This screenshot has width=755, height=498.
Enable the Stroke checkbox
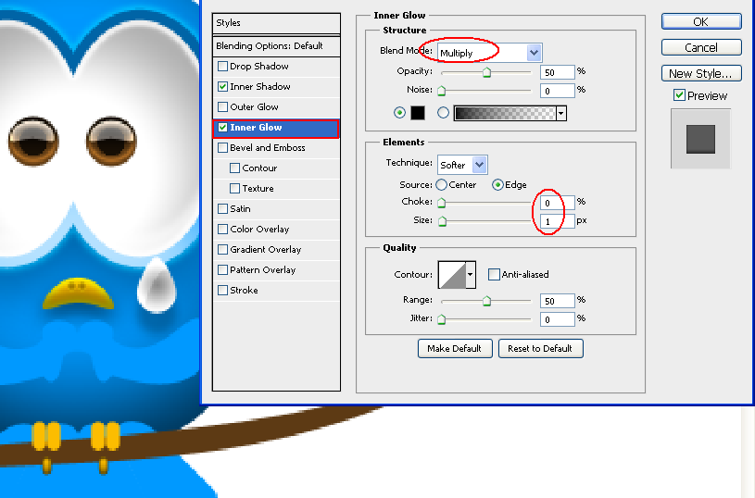222,290
